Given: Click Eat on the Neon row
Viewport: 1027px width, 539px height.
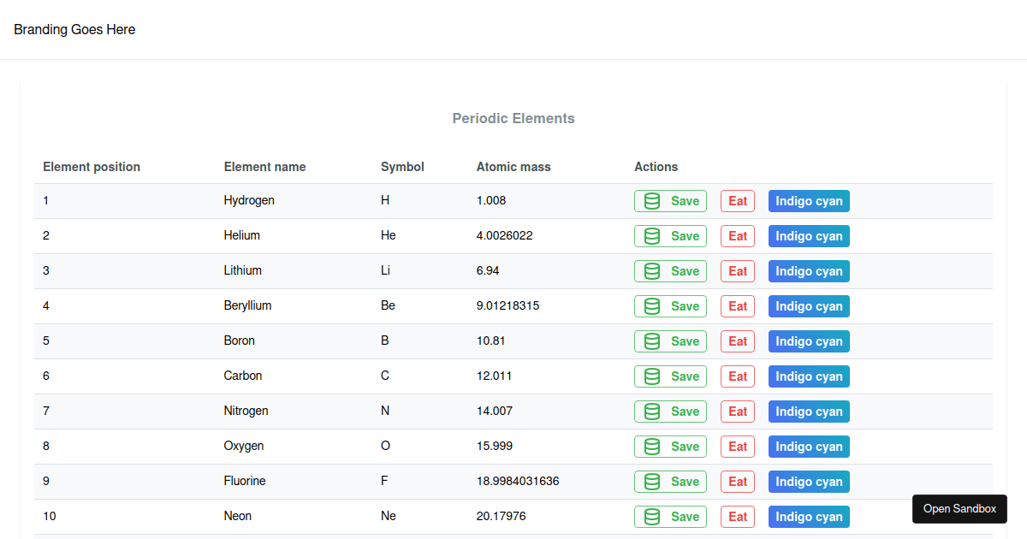Looking at the screenshot, I should click(737, 516).
